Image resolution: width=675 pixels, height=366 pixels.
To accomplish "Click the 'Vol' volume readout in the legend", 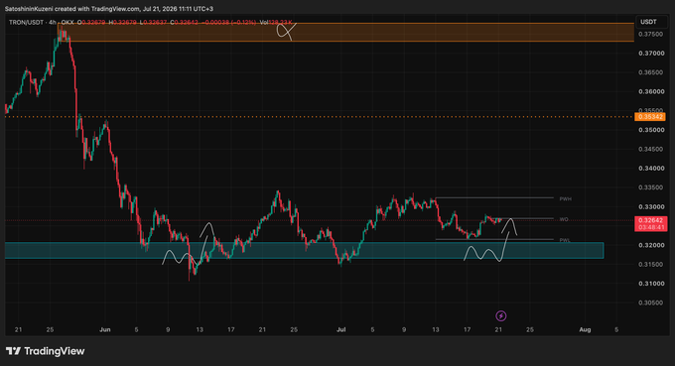I will pos(276,22).
